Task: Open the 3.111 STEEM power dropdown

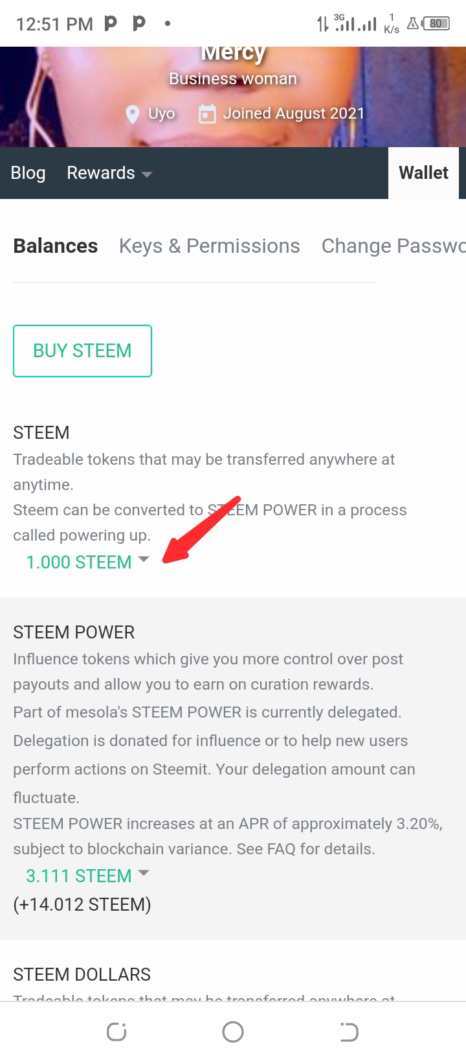Action: coord(87,876)
